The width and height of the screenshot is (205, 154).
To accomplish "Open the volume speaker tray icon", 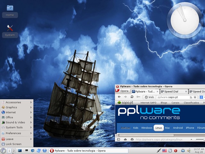I will point(189,151).
